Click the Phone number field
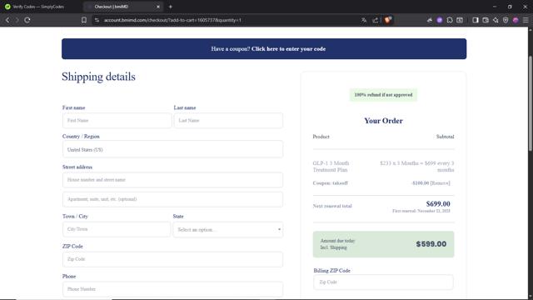Viewport: 533px width, 300px height. click(172, 289)
